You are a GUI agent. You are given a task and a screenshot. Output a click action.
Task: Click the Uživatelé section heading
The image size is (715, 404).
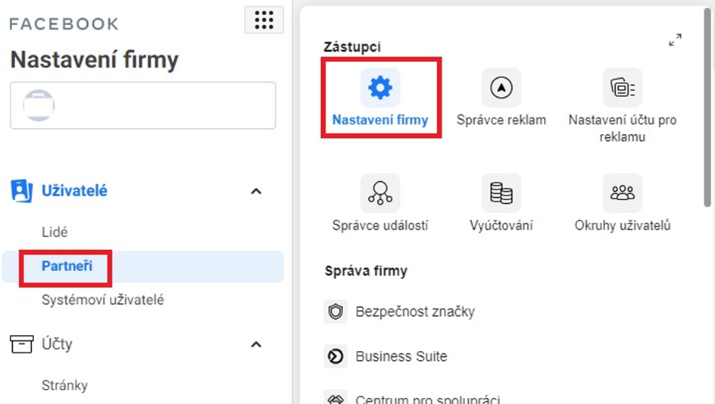74,191
